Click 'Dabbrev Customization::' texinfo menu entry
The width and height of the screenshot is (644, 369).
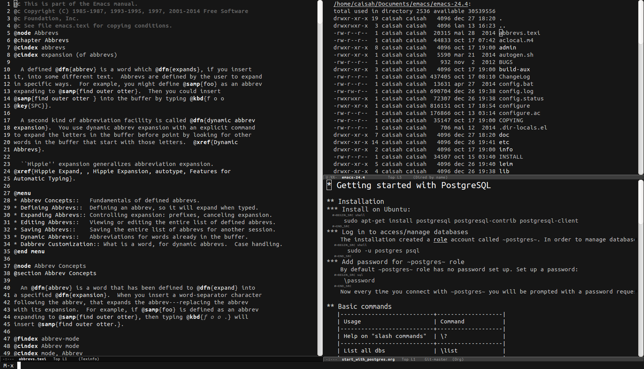[x=60, y=244]
